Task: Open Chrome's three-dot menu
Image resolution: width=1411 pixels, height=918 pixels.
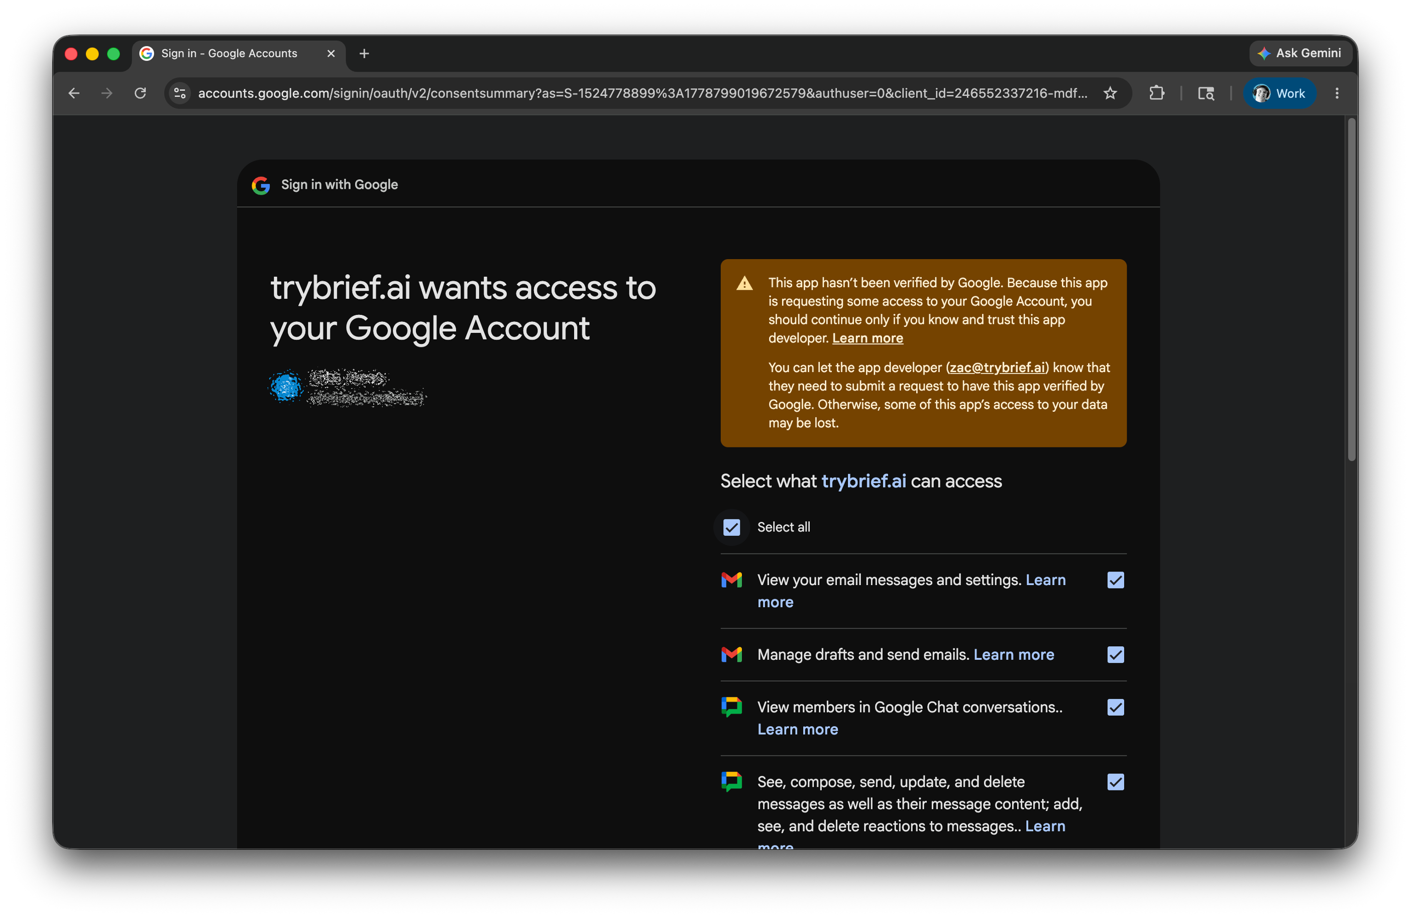Action: (x=1337, y=93)
